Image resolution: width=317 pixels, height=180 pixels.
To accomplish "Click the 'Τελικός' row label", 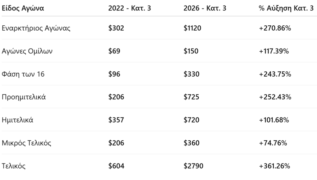I will point(14,166).
